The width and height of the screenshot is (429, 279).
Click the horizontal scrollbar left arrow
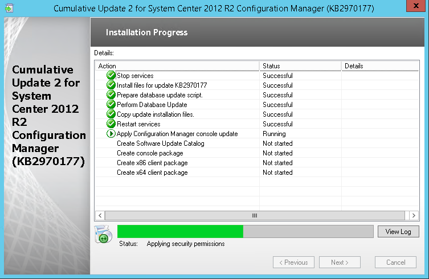click(x=100, y=216)
